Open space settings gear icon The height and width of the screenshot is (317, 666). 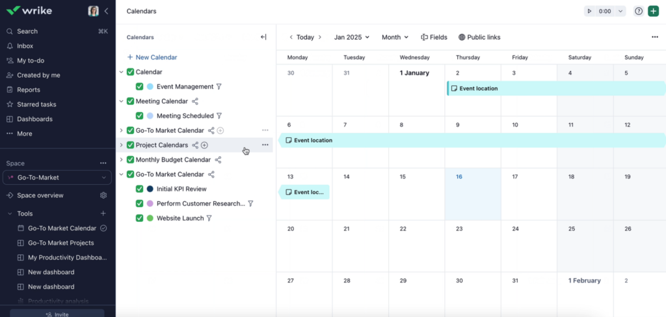point(103,195)
